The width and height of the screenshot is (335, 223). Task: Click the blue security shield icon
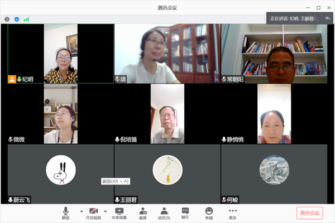(x=16, y=19)
